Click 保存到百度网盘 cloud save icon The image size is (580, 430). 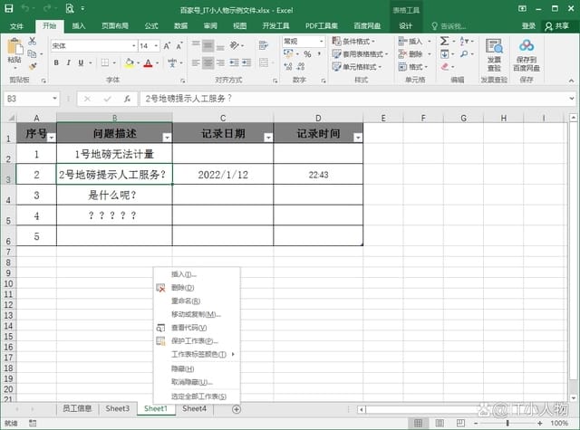(x=528, y=54)
